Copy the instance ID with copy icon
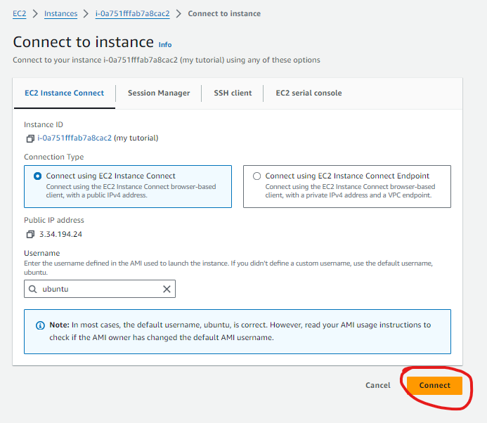Viewport: 487px width, 423px height. click(30, 138)
